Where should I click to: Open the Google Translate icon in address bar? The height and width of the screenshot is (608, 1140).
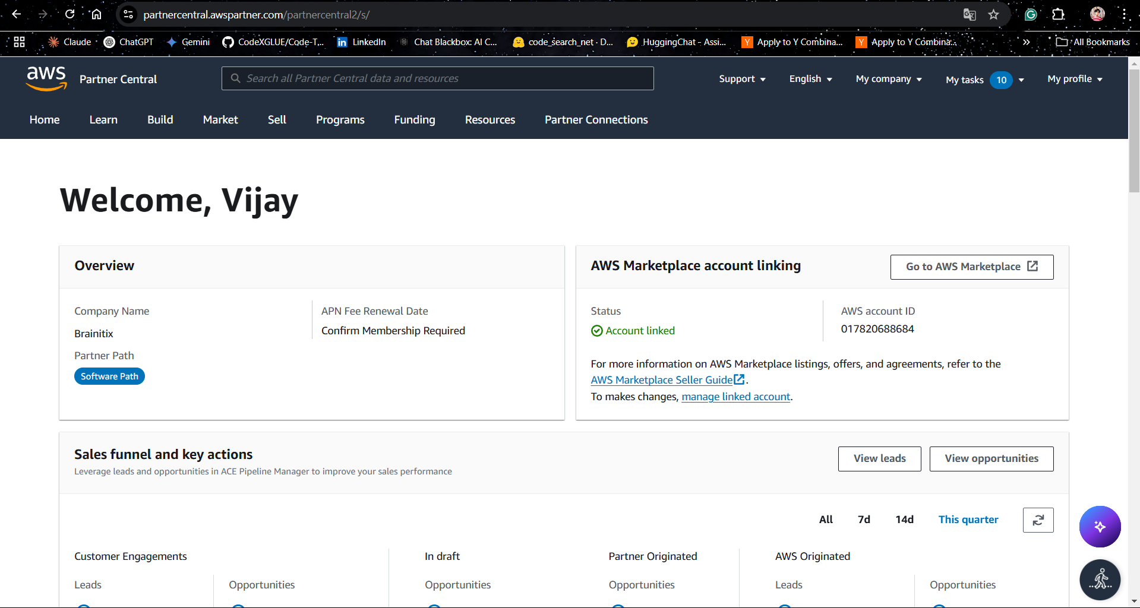[970, 14]
